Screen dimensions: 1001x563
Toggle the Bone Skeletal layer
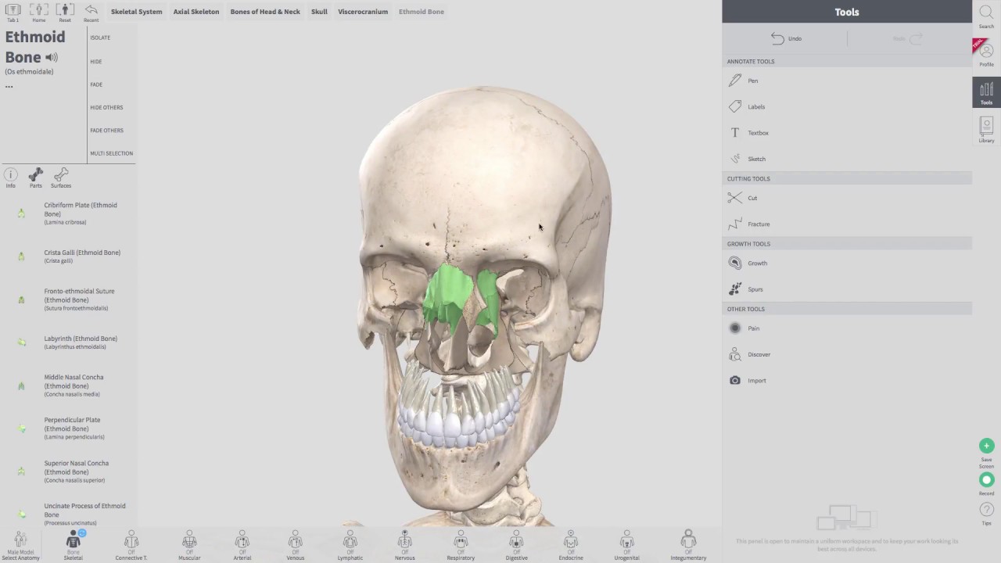coord(73,545)
